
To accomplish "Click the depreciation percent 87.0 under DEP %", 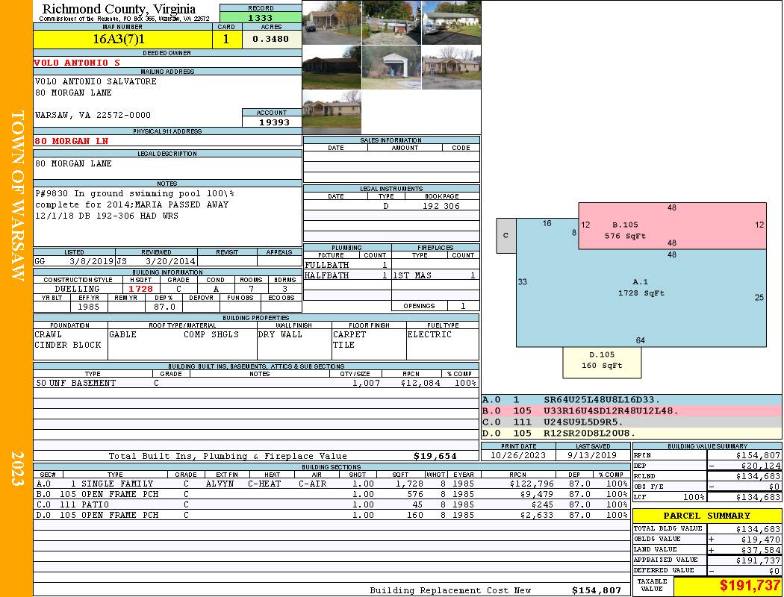I will (x=164, y=307).
